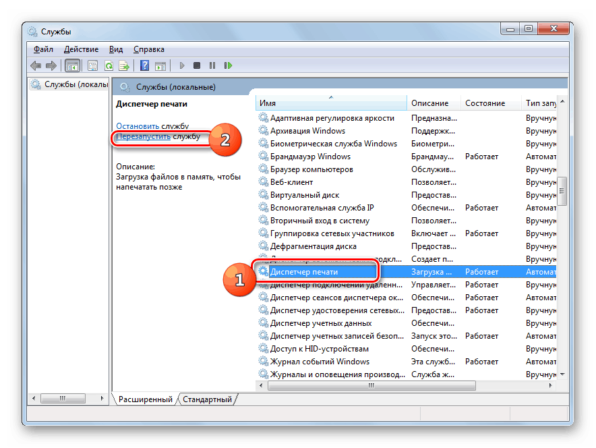Open the Действие menu
Image resolution: width=596 pixels, height=448 pixels.
[81, 49]
